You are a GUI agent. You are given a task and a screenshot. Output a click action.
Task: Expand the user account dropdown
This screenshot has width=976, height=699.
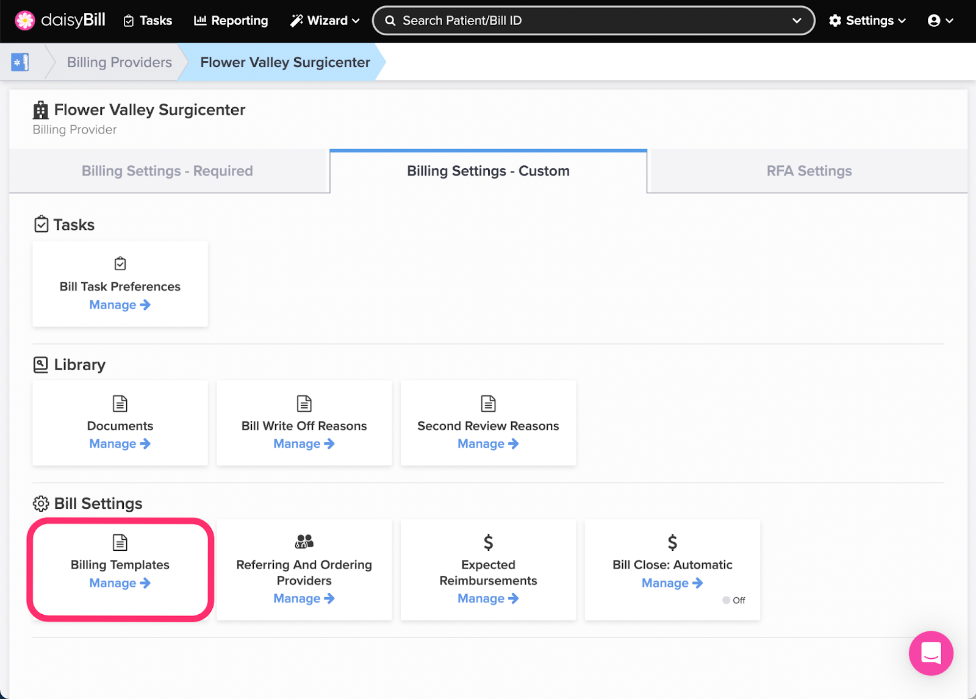point(940,21)
